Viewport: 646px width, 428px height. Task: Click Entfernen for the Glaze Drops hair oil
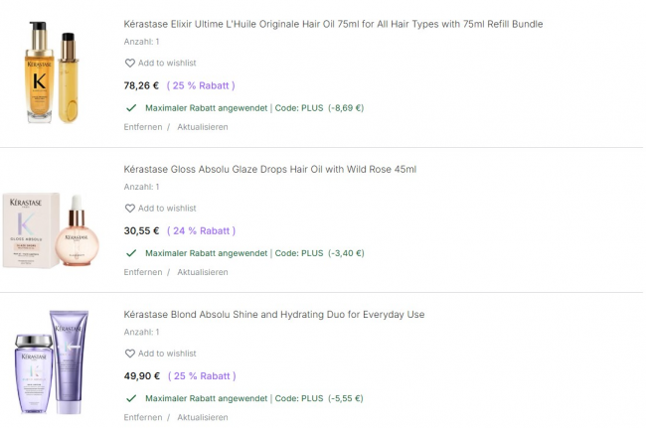click(x=143, y=272)
